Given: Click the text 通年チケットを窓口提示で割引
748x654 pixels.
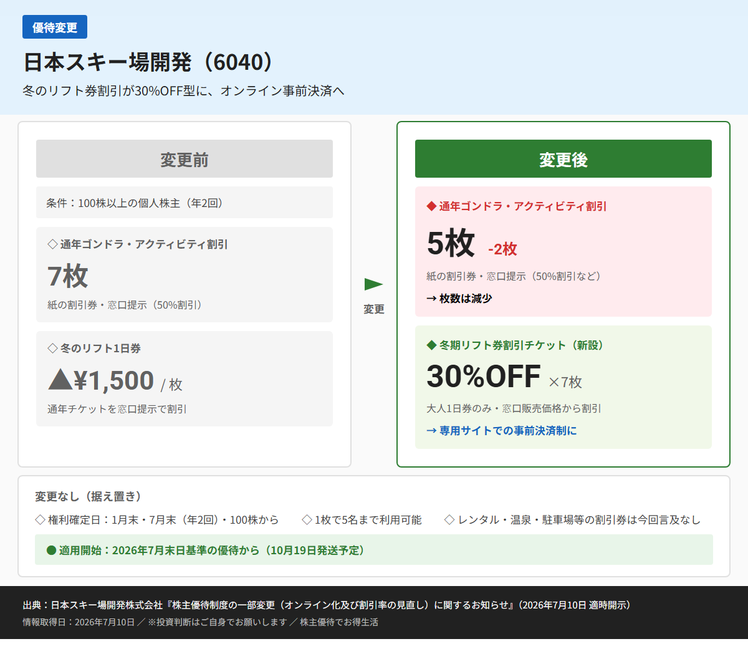Looking at the screenshot, I should coord(117,409).
